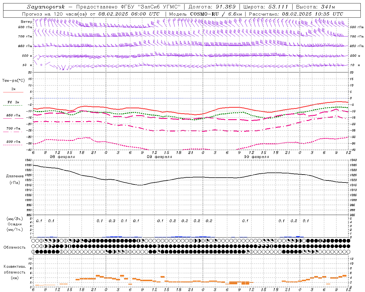The image size is (365, 292).
Task: Click the "ЗапСиб УГМС" provider text
Action: click(159, 7)
